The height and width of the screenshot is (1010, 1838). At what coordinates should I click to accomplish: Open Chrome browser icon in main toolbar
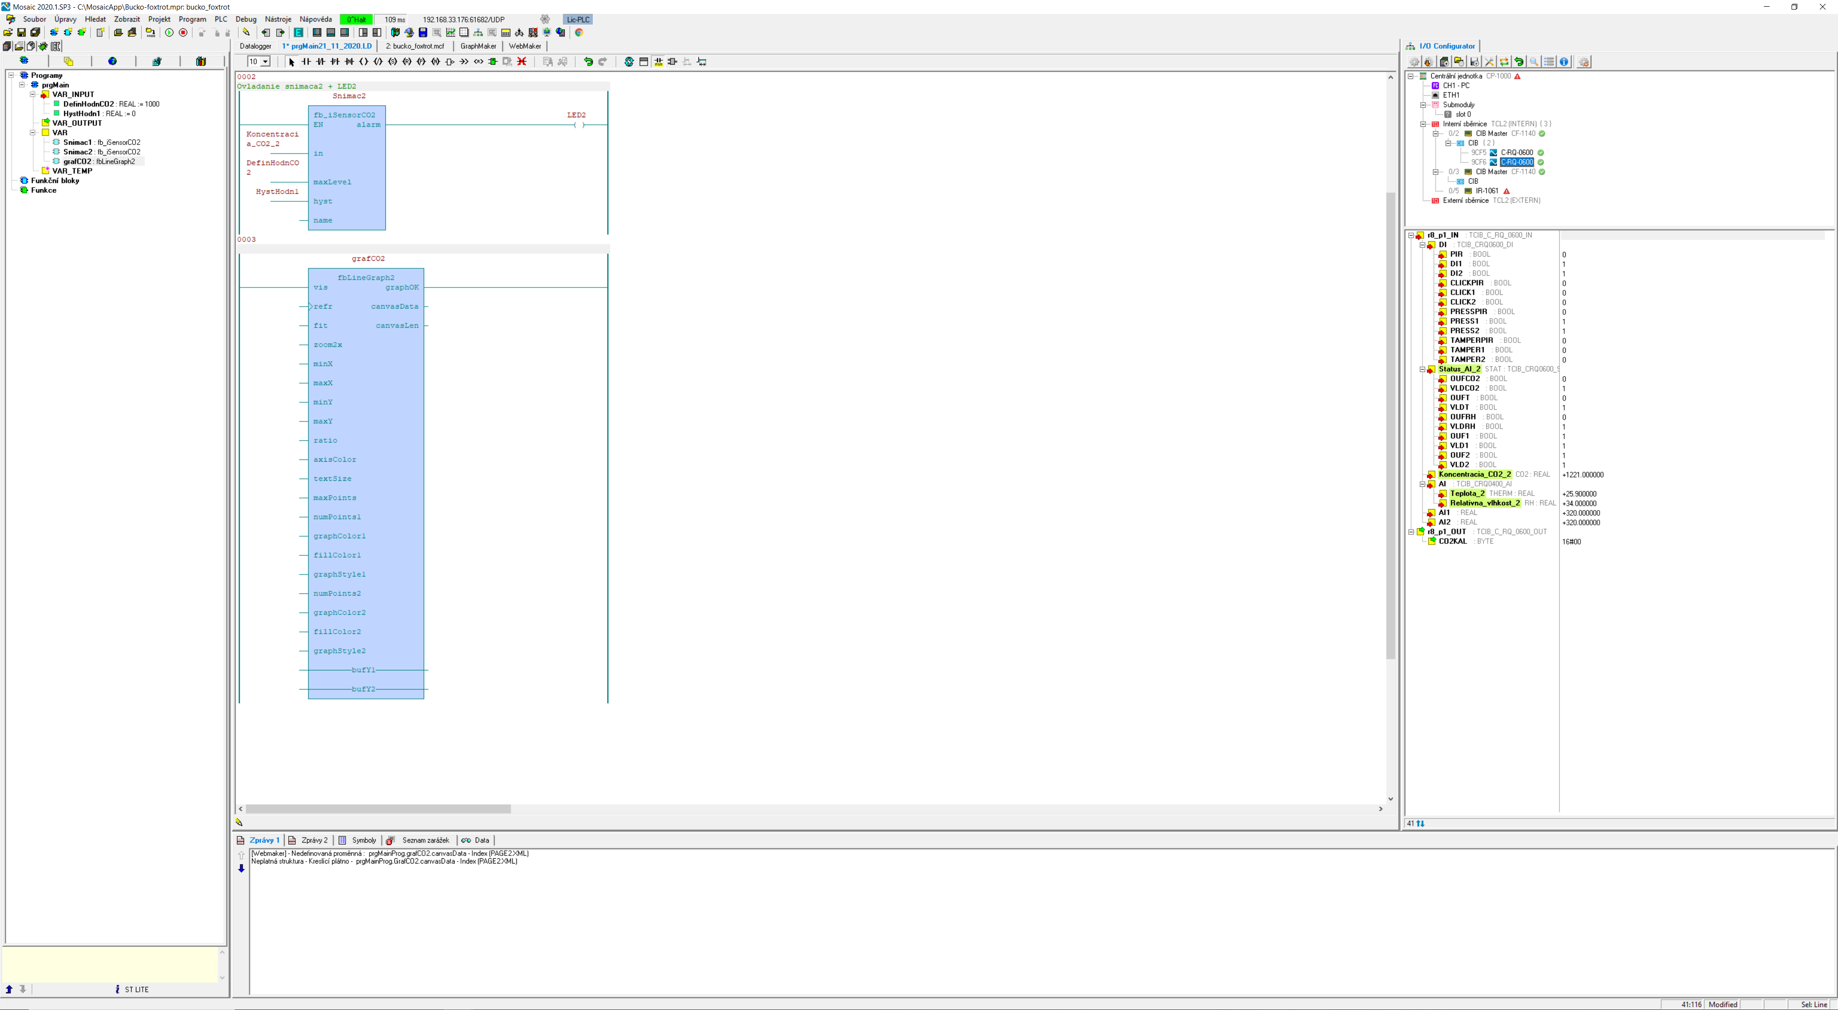[579, 33]
